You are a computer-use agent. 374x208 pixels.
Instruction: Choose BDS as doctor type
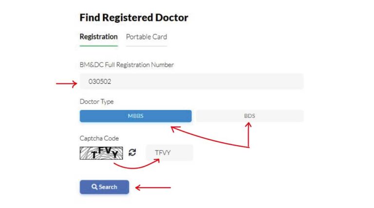pyautogui.click(x=249, y=116)
